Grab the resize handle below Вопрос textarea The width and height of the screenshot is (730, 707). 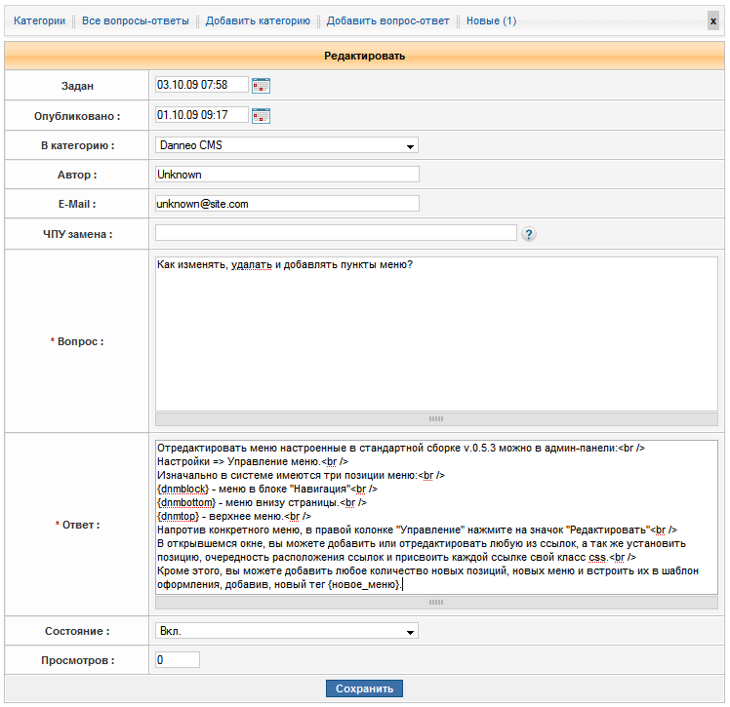pyautogui.click(x=436, y=418)
